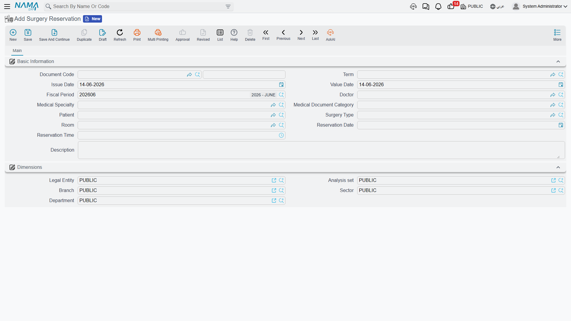Open Patient lookup search

(x=281, y=115)
